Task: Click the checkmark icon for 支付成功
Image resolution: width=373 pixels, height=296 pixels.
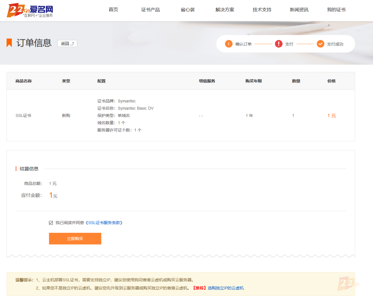Action: pyautogui.click(x=320, y=44)
